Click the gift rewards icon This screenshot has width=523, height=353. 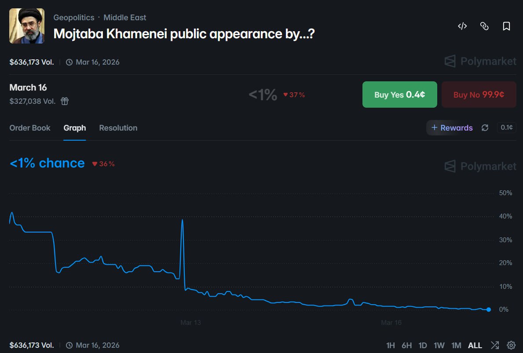pos(65,101)
